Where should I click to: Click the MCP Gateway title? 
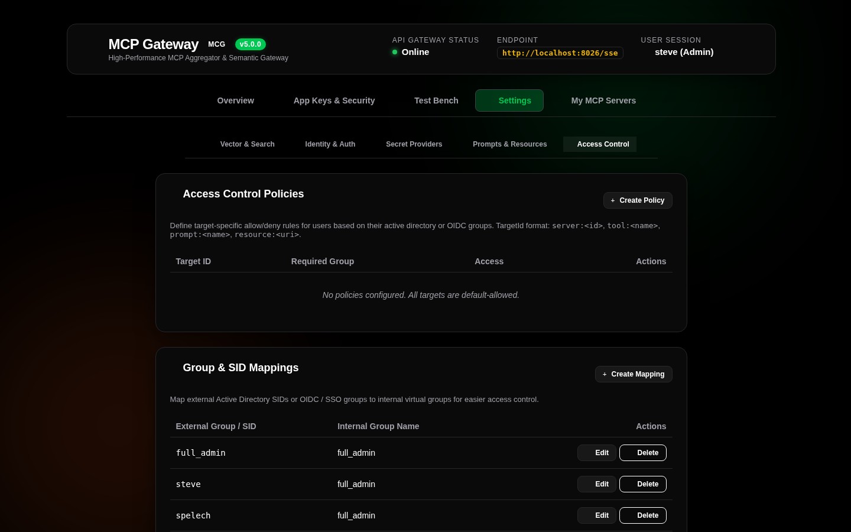[x=154, y=44]
